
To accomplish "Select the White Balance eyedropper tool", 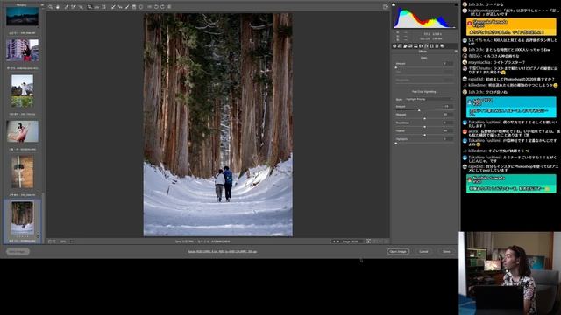I will pos(67,7).
